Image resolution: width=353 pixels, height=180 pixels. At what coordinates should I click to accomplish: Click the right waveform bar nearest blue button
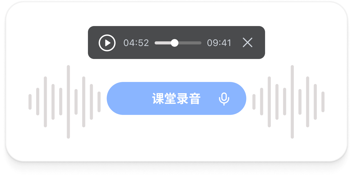tap(254, 102)
